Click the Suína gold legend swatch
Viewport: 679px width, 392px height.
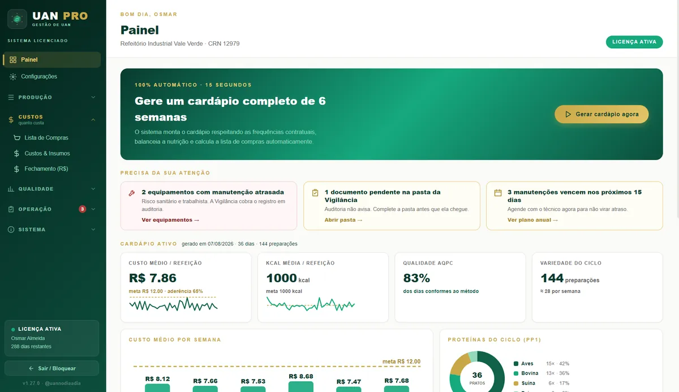[x=516, y=384]
